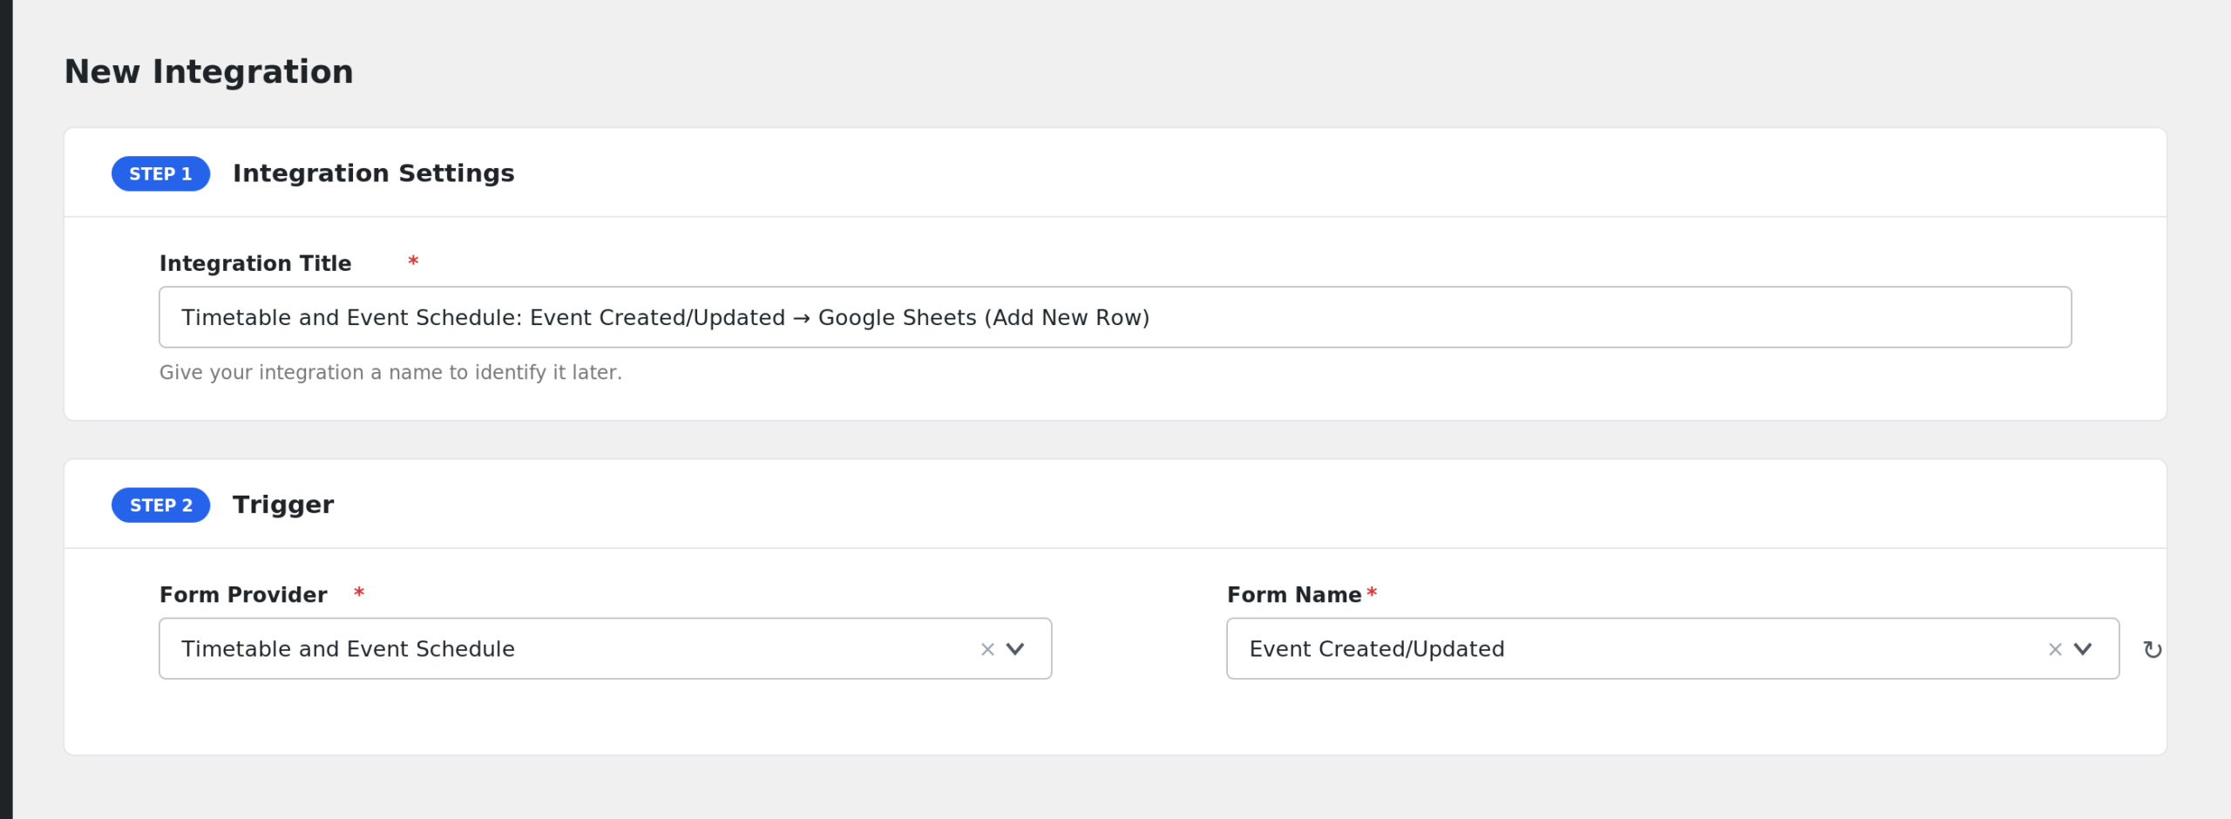Image resolution: width=2231 pixels, height=819 pixels.
Task: Clear the Form Name selection
Action: pyautogui.click(x=2055, y=649)
